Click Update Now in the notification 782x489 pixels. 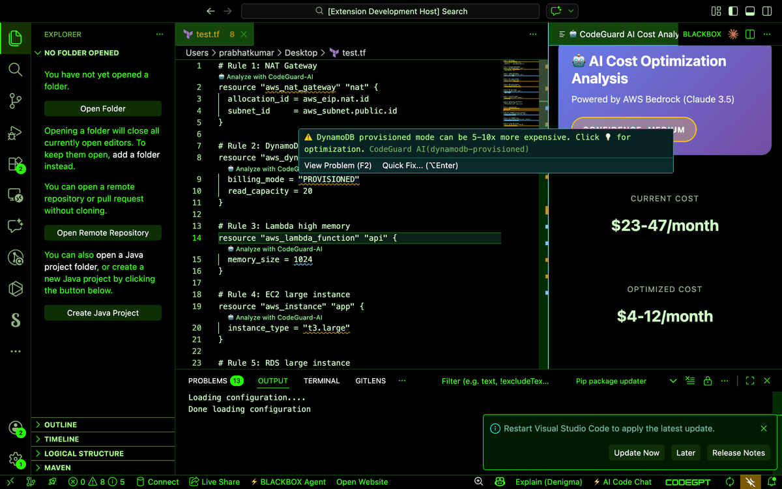click(x=637, y=452)
